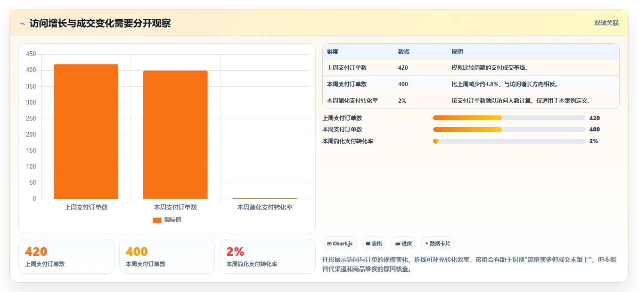Click the 上周支付订单数 progress bar
Screen dimensions: 638x292
(509, 118)
